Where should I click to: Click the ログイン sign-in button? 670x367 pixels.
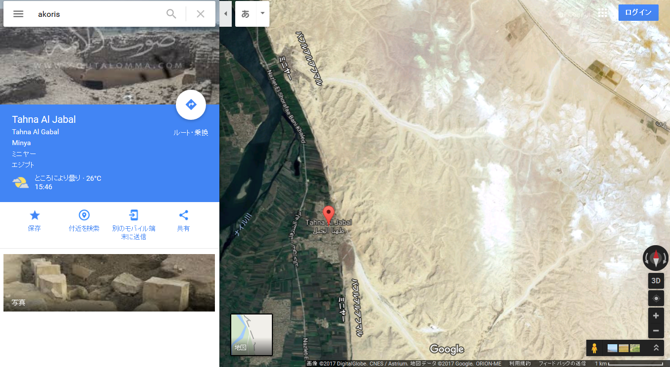click(638, 13)
